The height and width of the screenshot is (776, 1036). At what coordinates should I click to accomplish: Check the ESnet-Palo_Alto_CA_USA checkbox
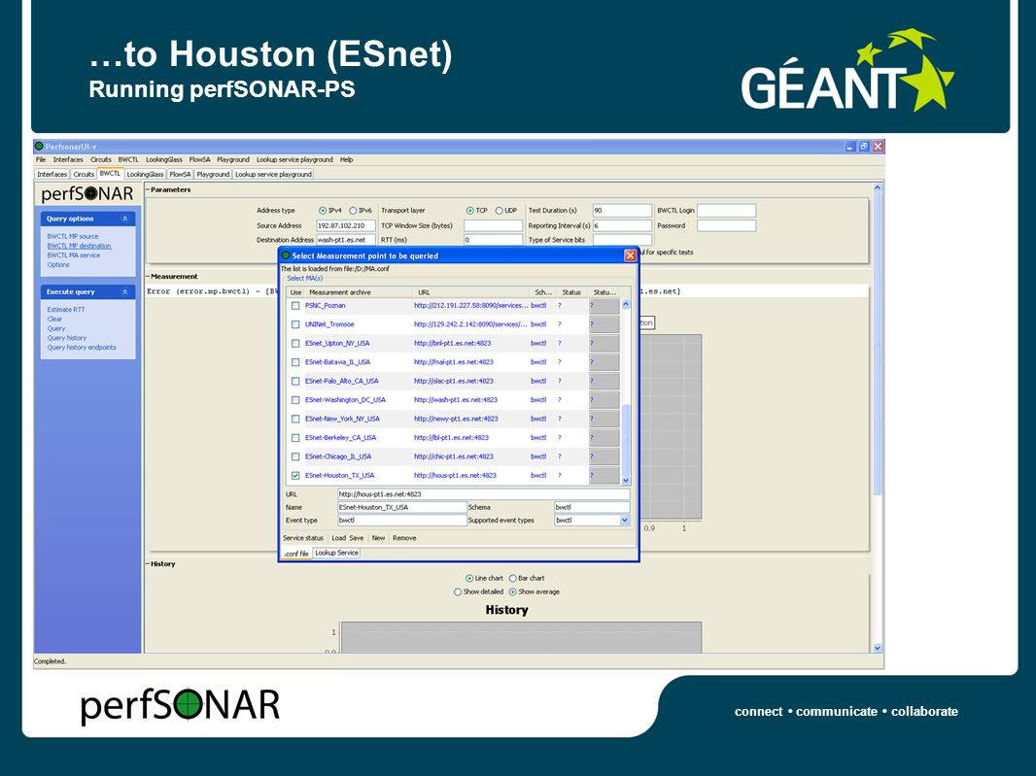coord(295,381)
